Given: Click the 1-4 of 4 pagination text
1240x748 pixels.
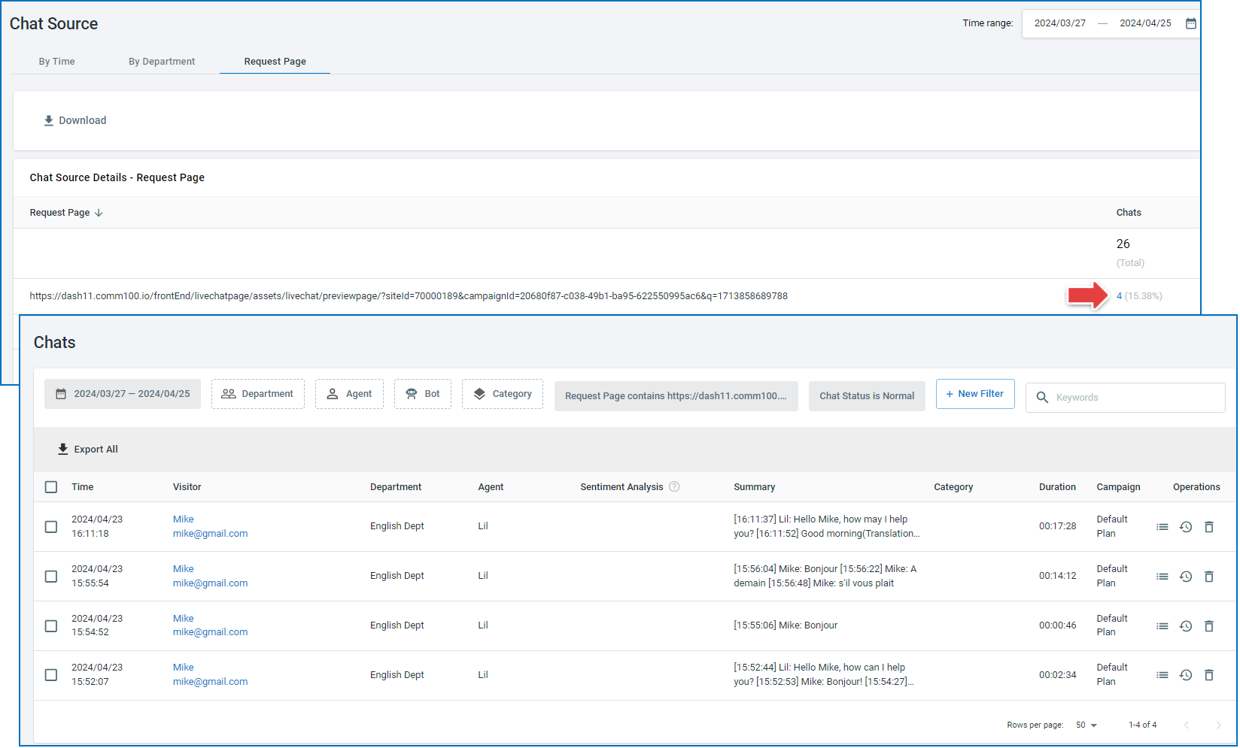Looking at the screenshot, I should click(x=1143, y=725).
